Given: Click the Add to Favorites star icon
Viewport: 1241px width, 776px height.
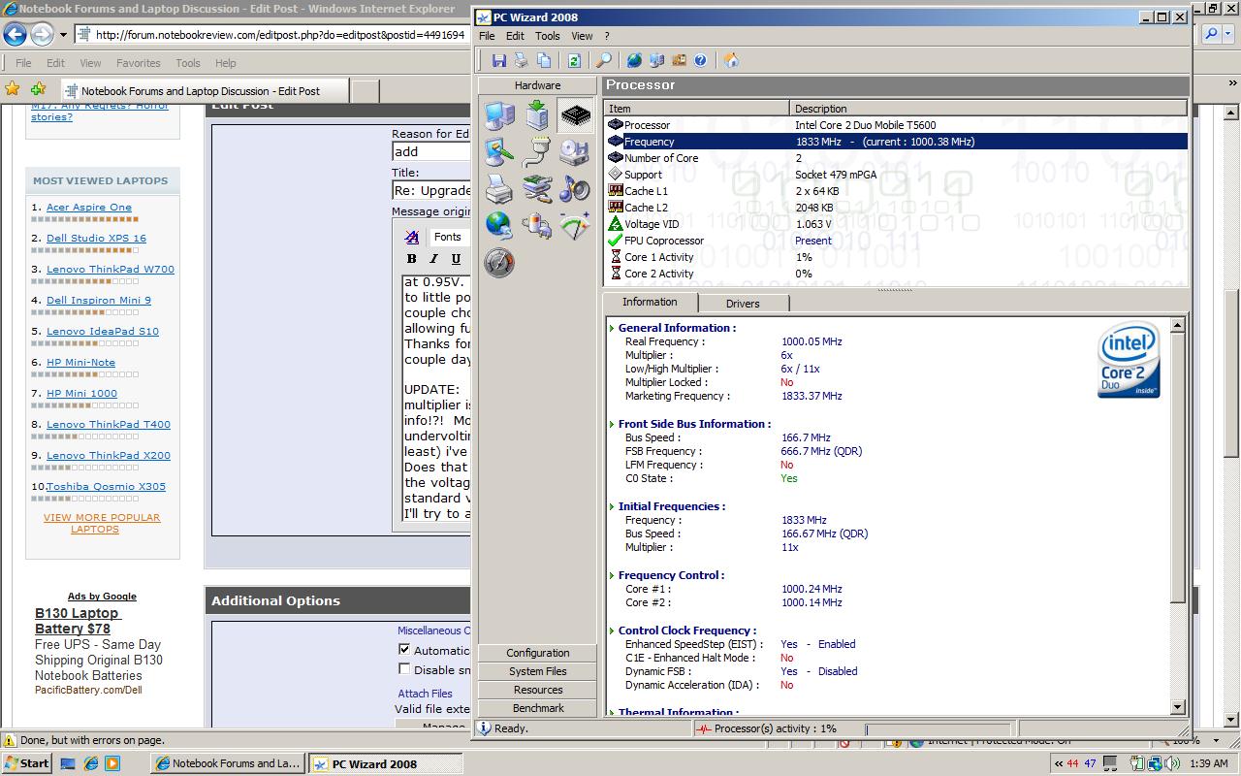Looking at the screenshot, I should (x=37, y=90).
